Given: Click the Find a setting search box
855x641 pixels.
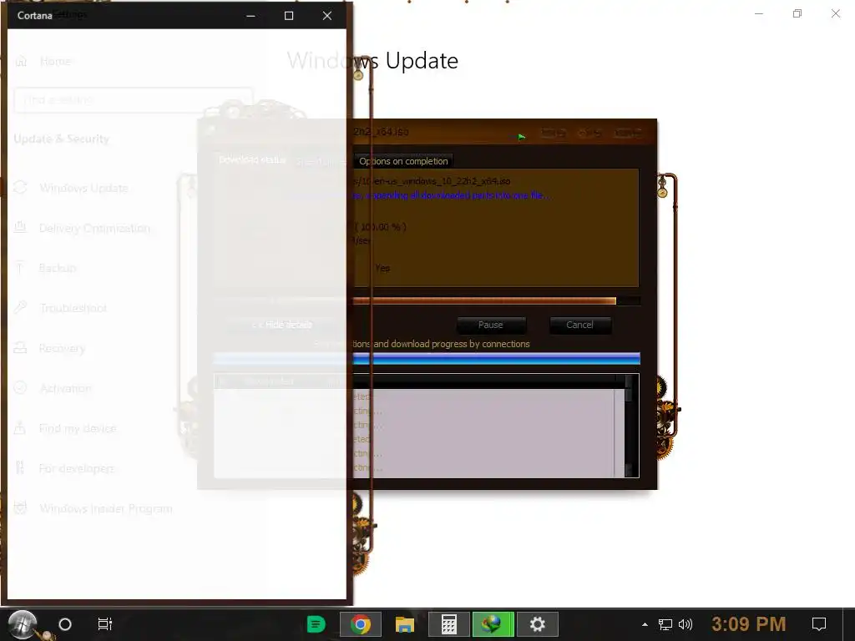Looking at the screenshot, I should (133, 100).
